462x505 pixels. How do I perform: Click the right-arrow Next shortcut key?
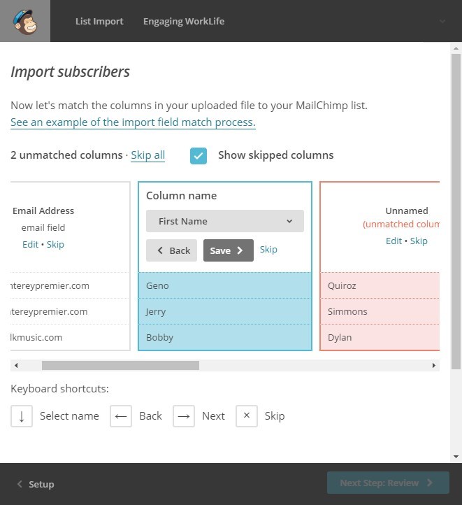(x=184, y=415)
